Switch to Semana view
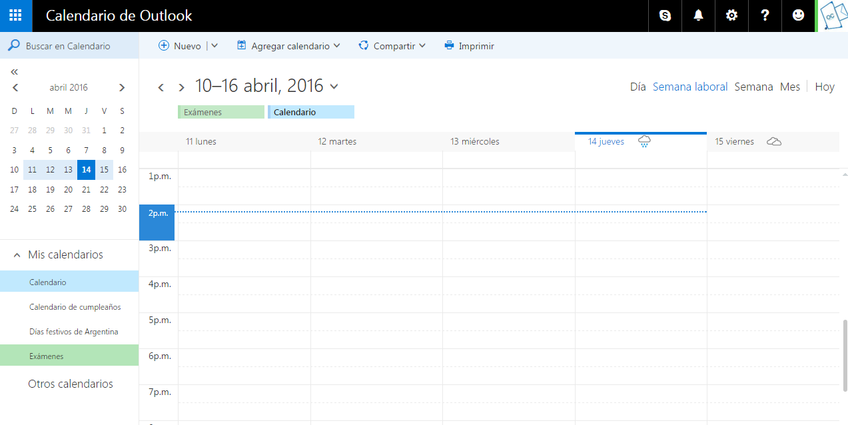The height and width of the screenshot is (425, 848). pos(753,87)
